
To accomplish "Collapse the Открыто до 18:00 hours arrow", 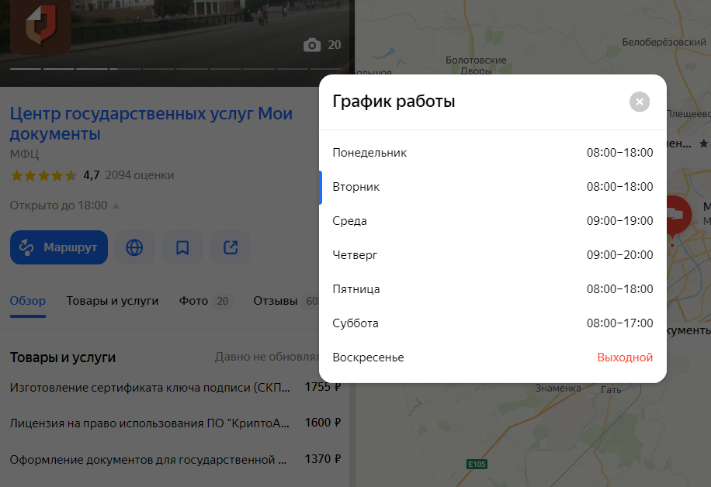I will tap(116, 206).
